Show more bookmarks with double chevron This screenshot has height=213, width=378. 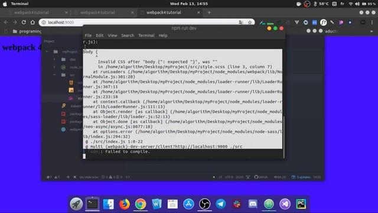372,31
